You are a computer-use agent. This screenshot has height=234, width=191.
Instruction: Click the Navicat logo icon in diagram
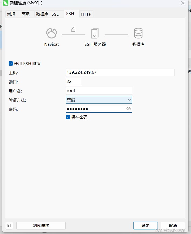tap(52, 33)
